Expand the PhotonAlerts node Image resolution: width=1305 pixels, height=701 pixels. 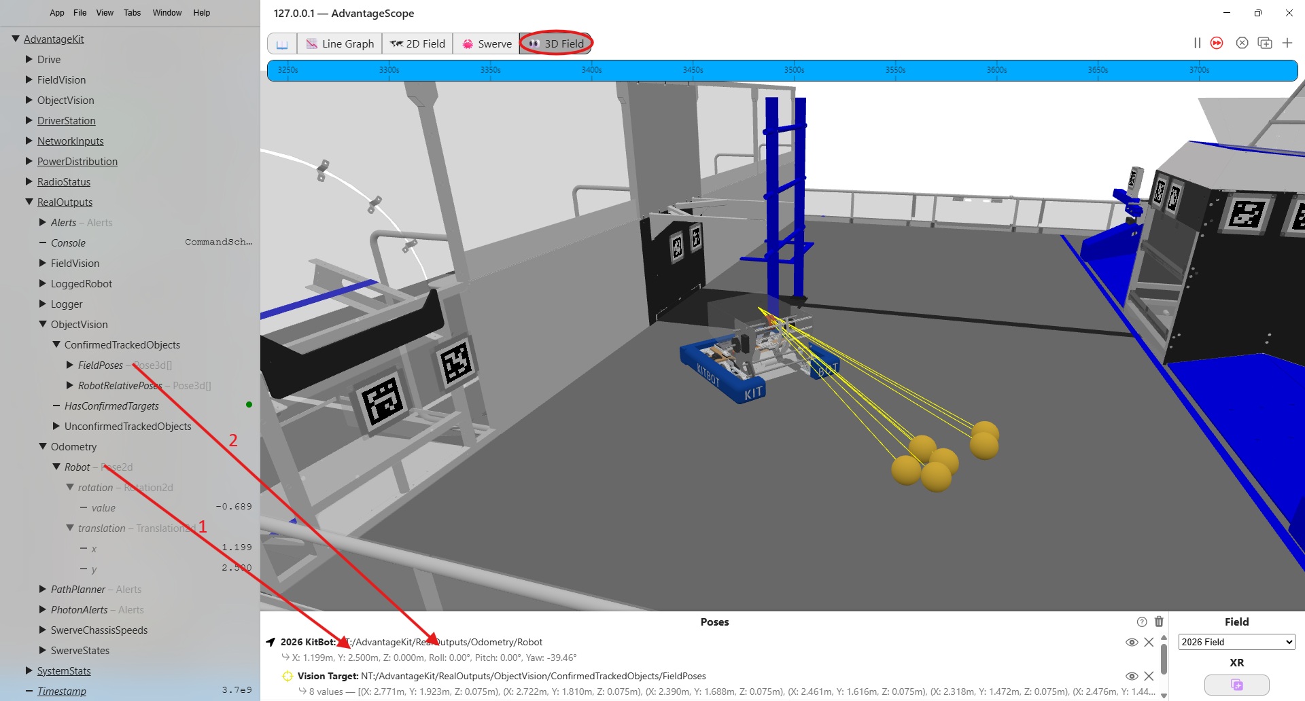(43, 609)
